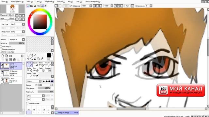Adjust the Плотность density slider

(x=46, y=92)
